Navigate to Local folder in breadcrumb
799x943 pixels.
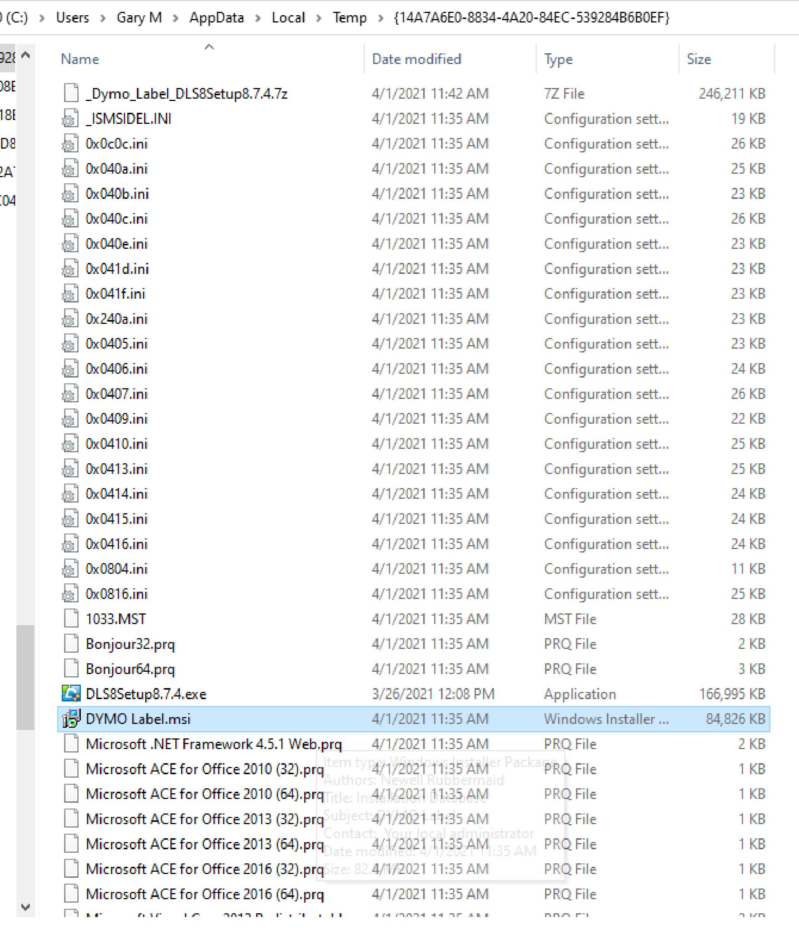[288, 18]
